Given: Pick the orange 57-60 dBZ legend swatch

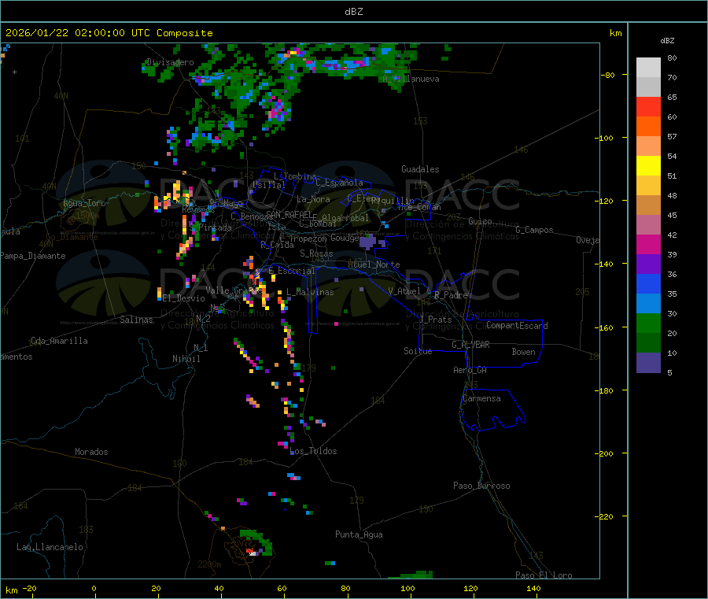Looking at the screenshot, I should 648,127.
